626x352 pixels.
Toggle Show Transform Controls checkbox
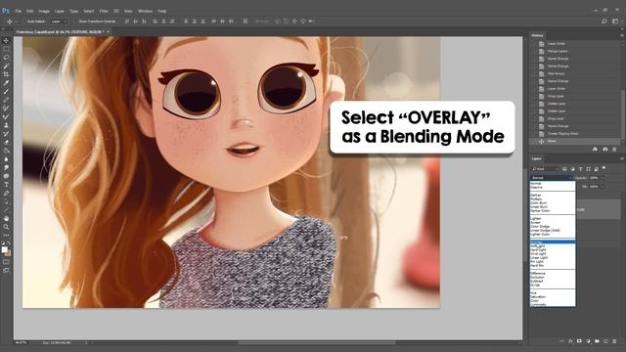pyautogui.click(x=75, y=22)
